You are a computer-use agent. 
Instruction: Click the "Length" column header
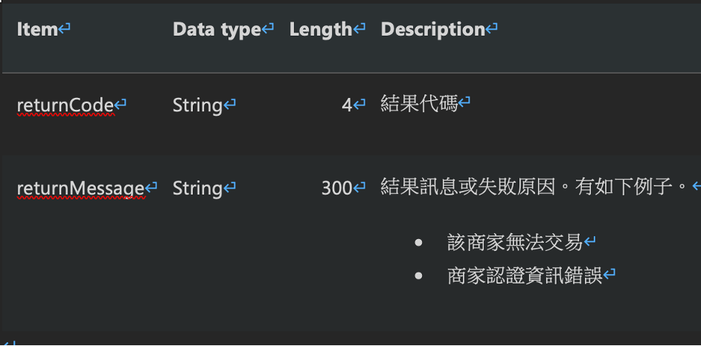point(321,30)
